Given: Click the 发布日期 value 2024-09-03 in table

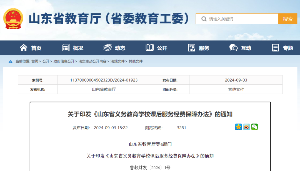Looking at the screenshot, I should click(x=236, y=80).
